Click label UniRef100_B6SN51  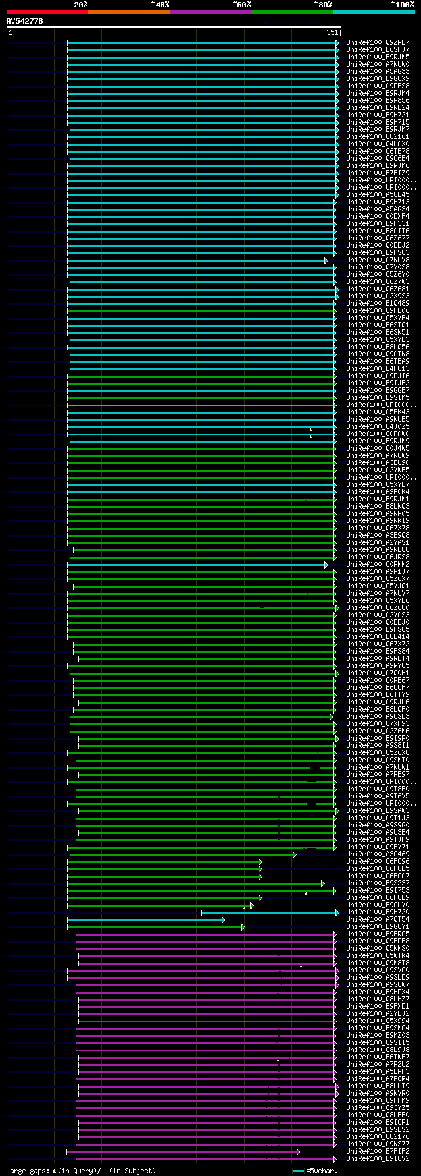coord(378,332)
